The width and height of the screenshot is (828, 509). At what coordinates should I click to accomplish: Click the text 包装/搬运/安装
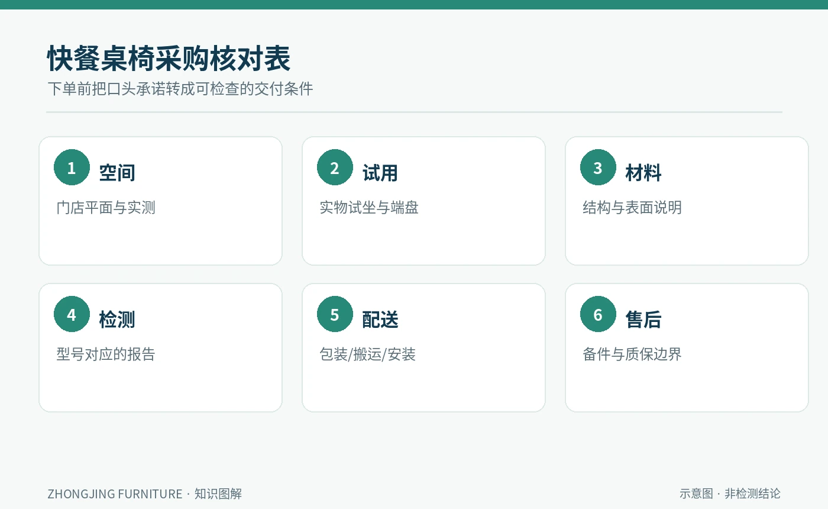[368, 355]
